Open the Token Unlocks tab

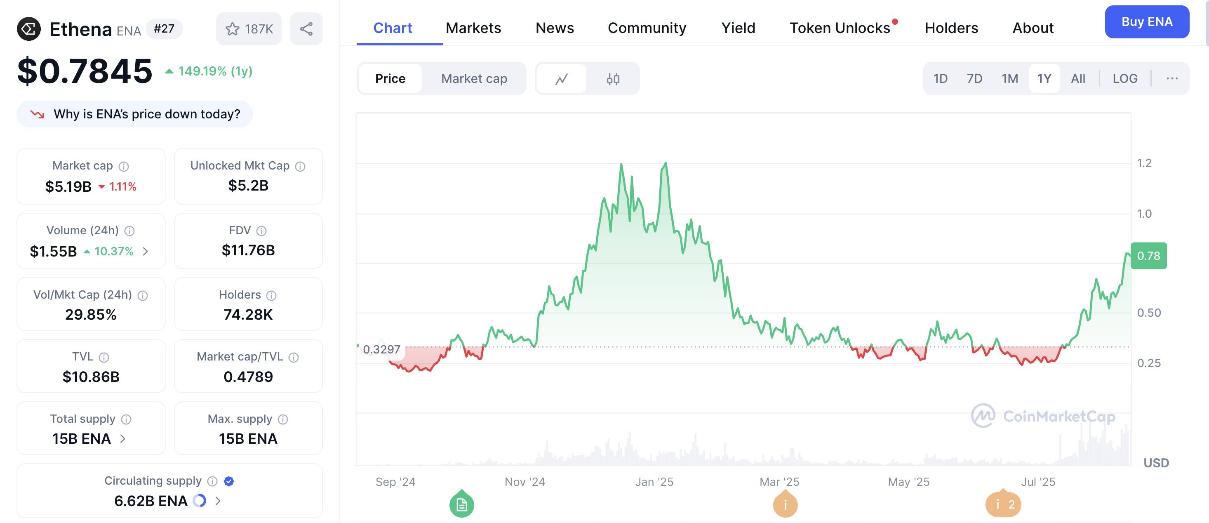click(840, 28)
